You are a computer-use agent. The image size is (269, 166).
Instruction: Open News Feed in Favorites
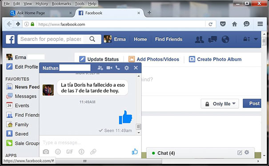click(23, 87)
